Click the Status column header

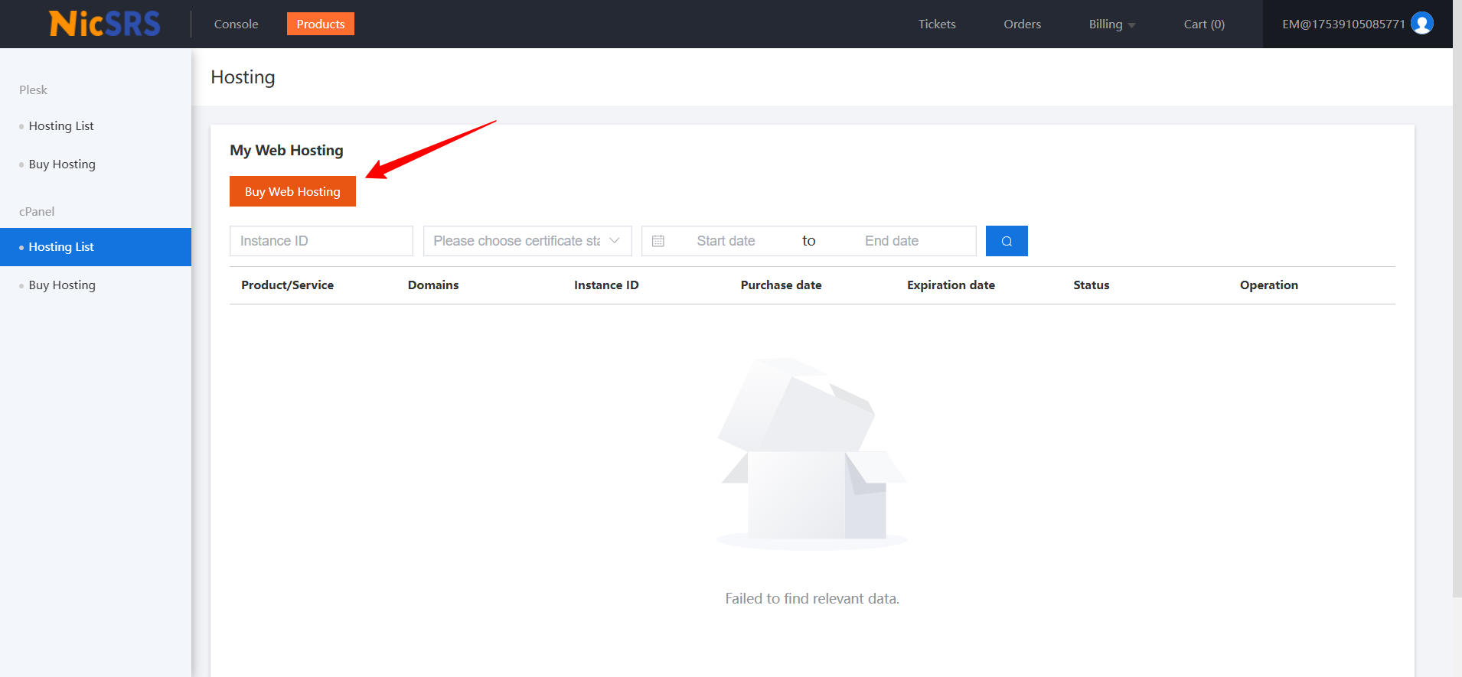coord(1091,285)
